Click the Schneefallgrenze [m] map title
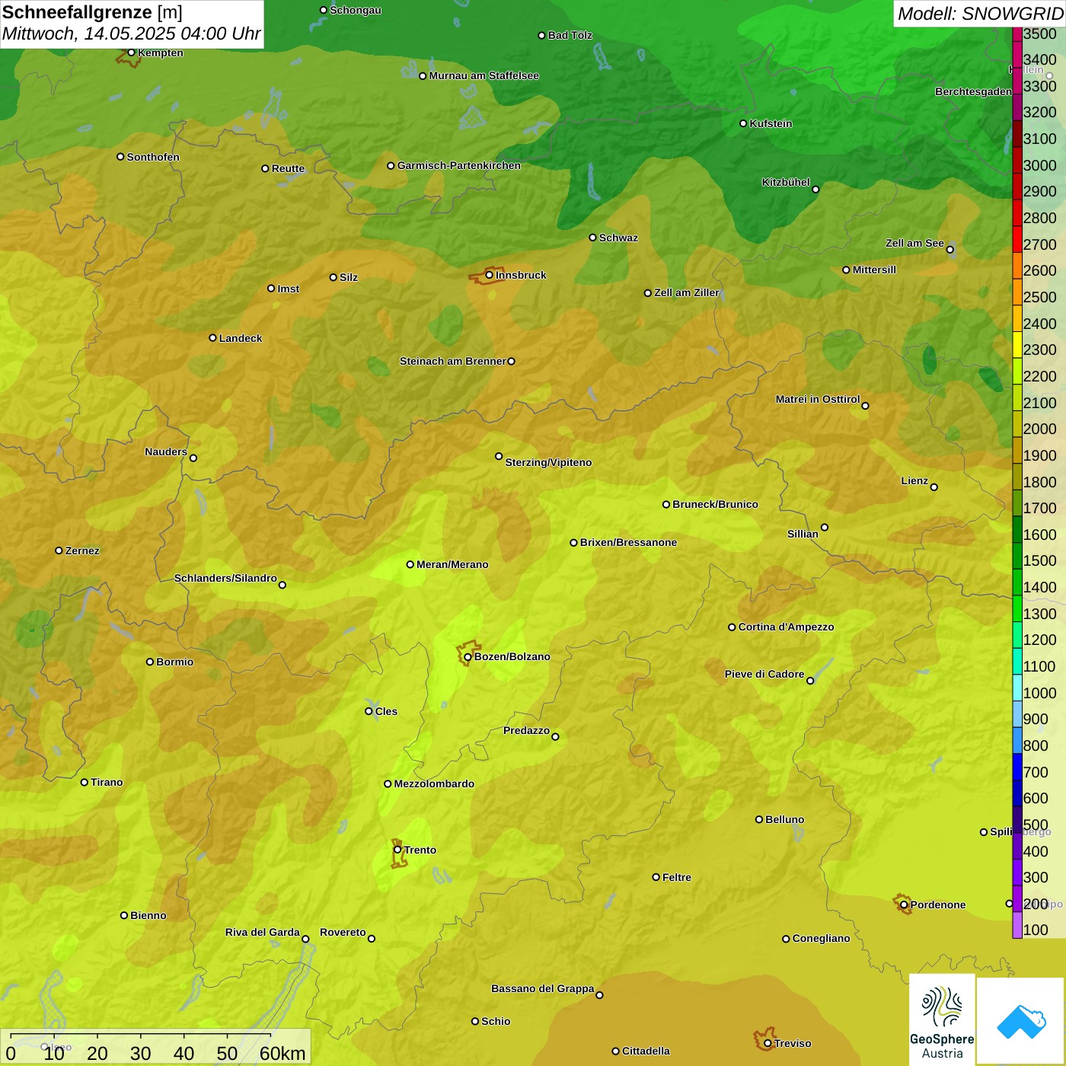 click(92, 12)
